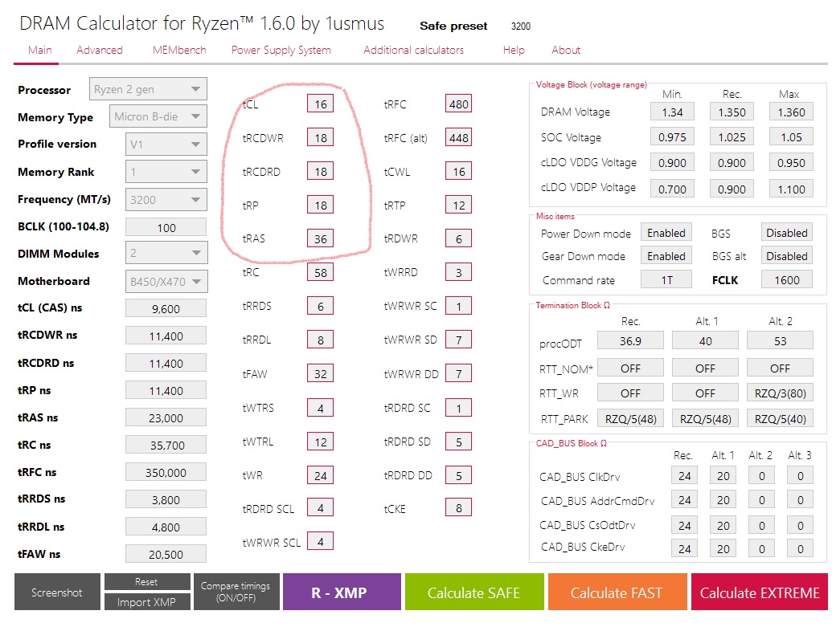This screenshot has height=631, width=832.
Task: Expand the Memory Rank dropdown
Action: click(166, 172)
